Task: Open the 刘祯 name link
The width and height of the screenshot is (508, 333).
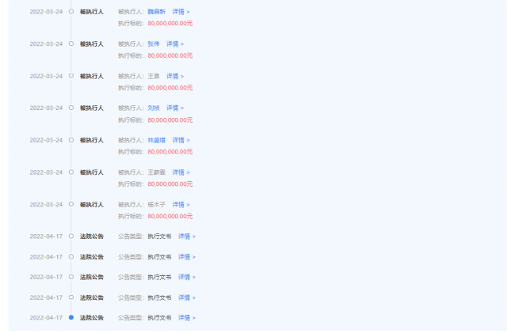Action: pos(153,108)
